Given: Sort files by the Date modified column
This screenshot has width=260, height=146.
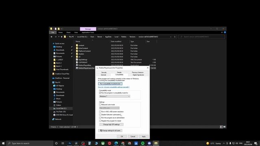Looking at the screenshot, I should coord(116,41).
